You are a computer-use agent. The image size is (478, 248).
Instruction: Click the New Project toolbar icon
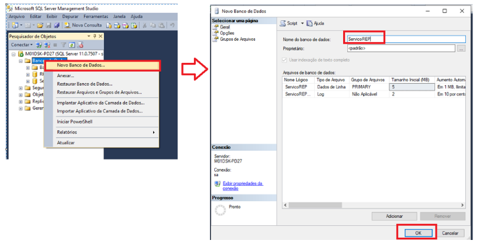[x=15, y=25]
